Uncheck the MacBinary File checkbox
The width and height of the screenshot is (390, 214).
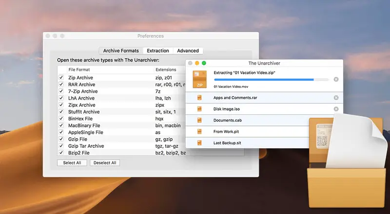pyautogui.click(x=61, y=125)
